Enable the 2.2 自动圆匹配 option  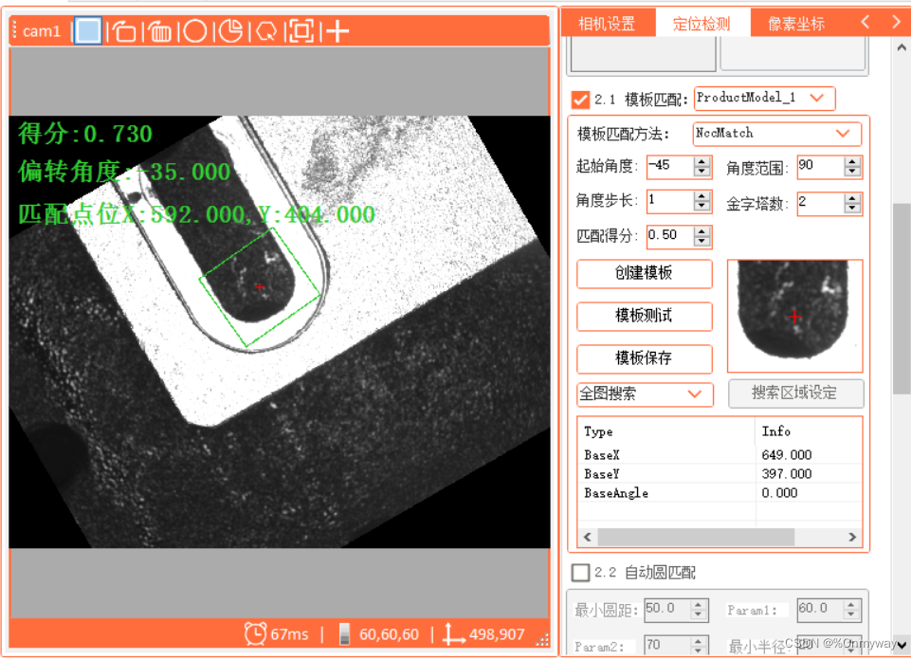(581, 572)
